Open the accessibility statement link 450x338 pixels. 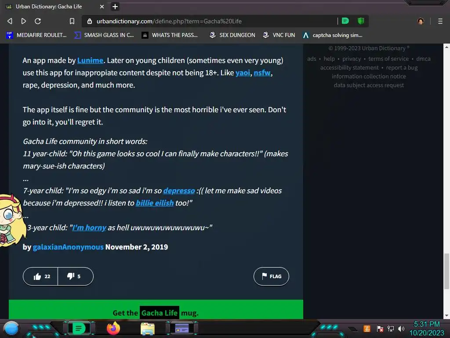[349, 67]
